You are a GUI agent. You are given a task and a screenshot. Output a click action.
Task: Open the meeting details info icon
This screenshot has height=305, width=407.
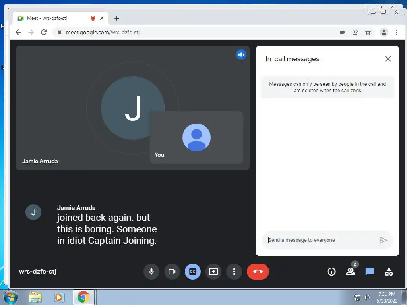coord(331,272)
